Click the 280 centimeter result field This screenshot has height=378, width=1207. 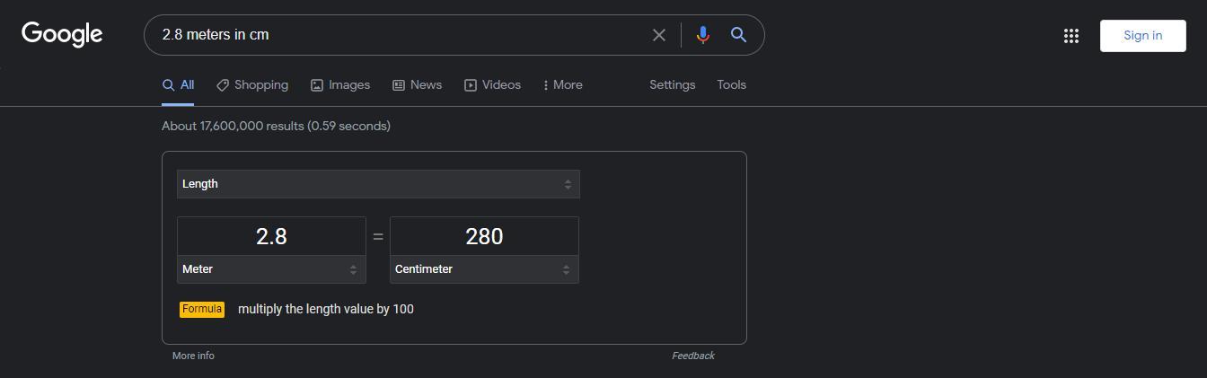(x=484, y=236)
